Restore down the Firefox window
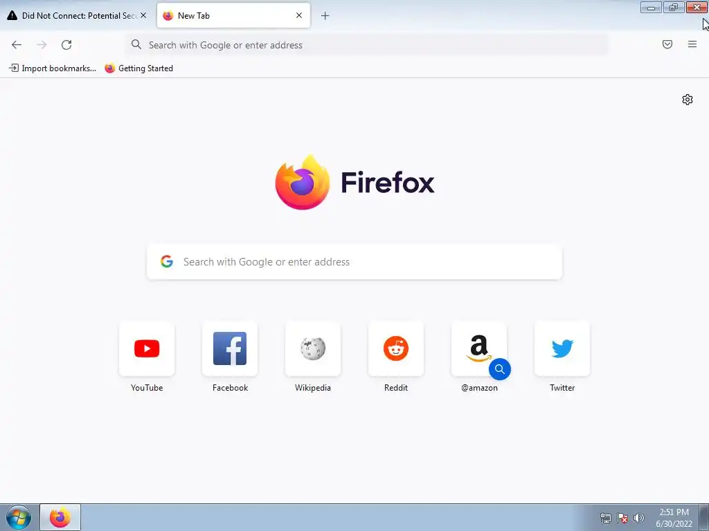The height and width of the screenshot is (531, 709). point(674,7)
